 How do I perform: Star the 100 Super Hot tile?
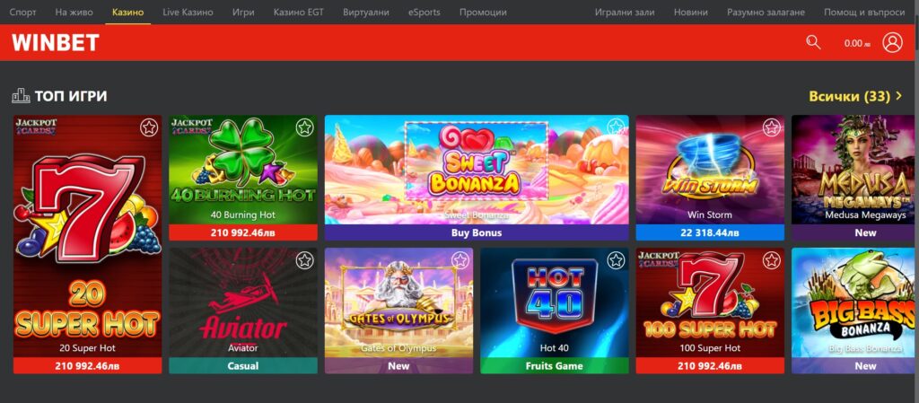point(771,260)
